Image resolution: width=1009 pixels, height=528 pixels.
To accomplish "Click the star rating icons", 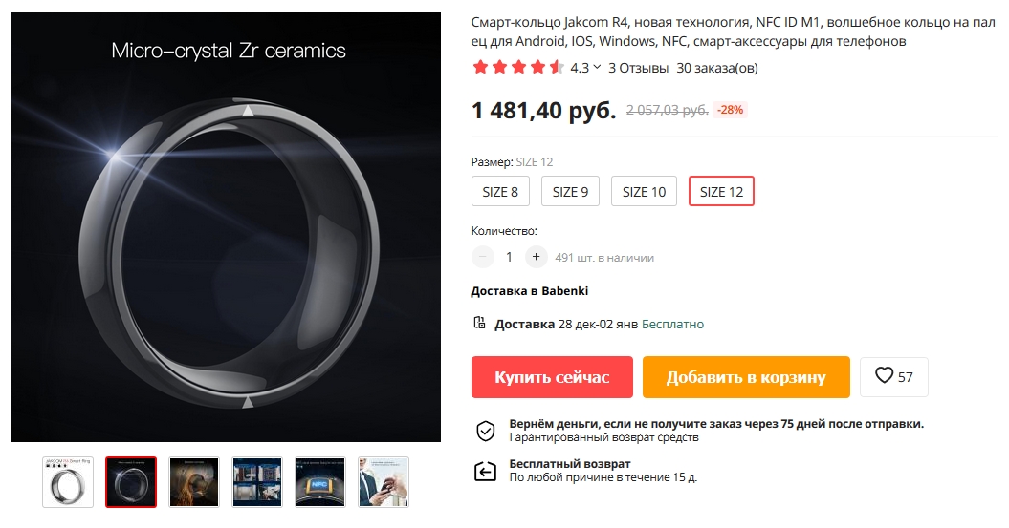I will coord(517,68).
